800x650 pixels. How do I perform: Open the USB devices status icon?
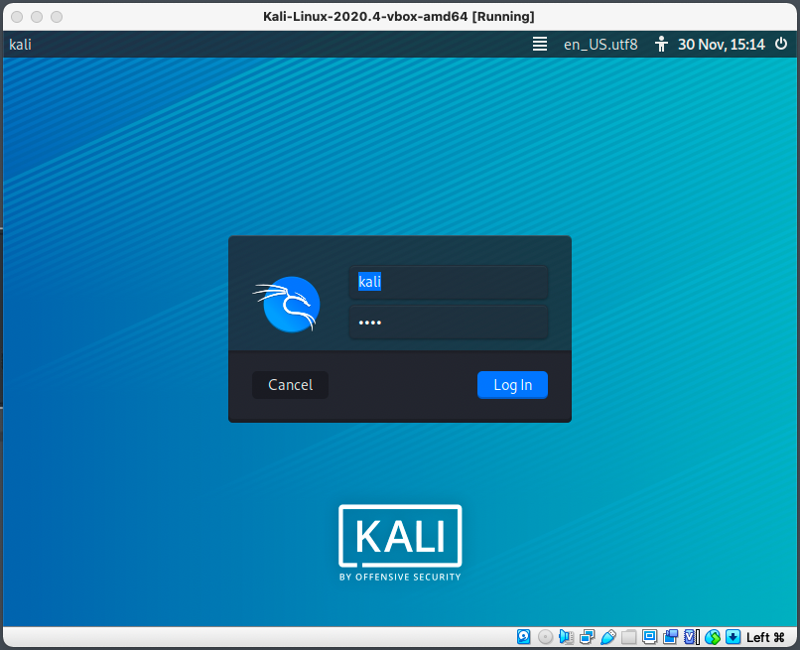(x=608, y=636)
